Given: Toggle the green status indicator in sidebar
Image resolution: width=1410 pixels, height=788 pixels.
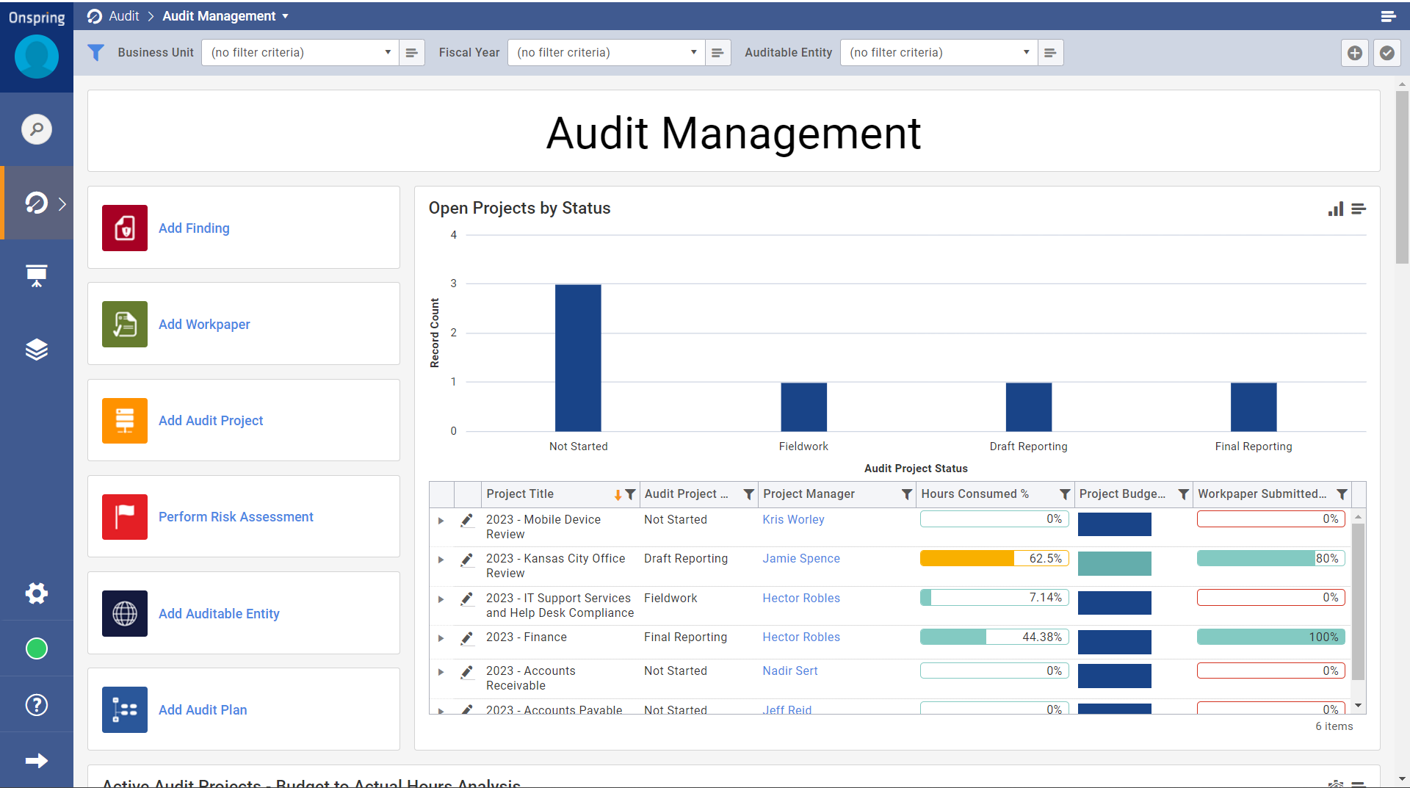Looking at the screenshot, I should [x=37, y=649].
